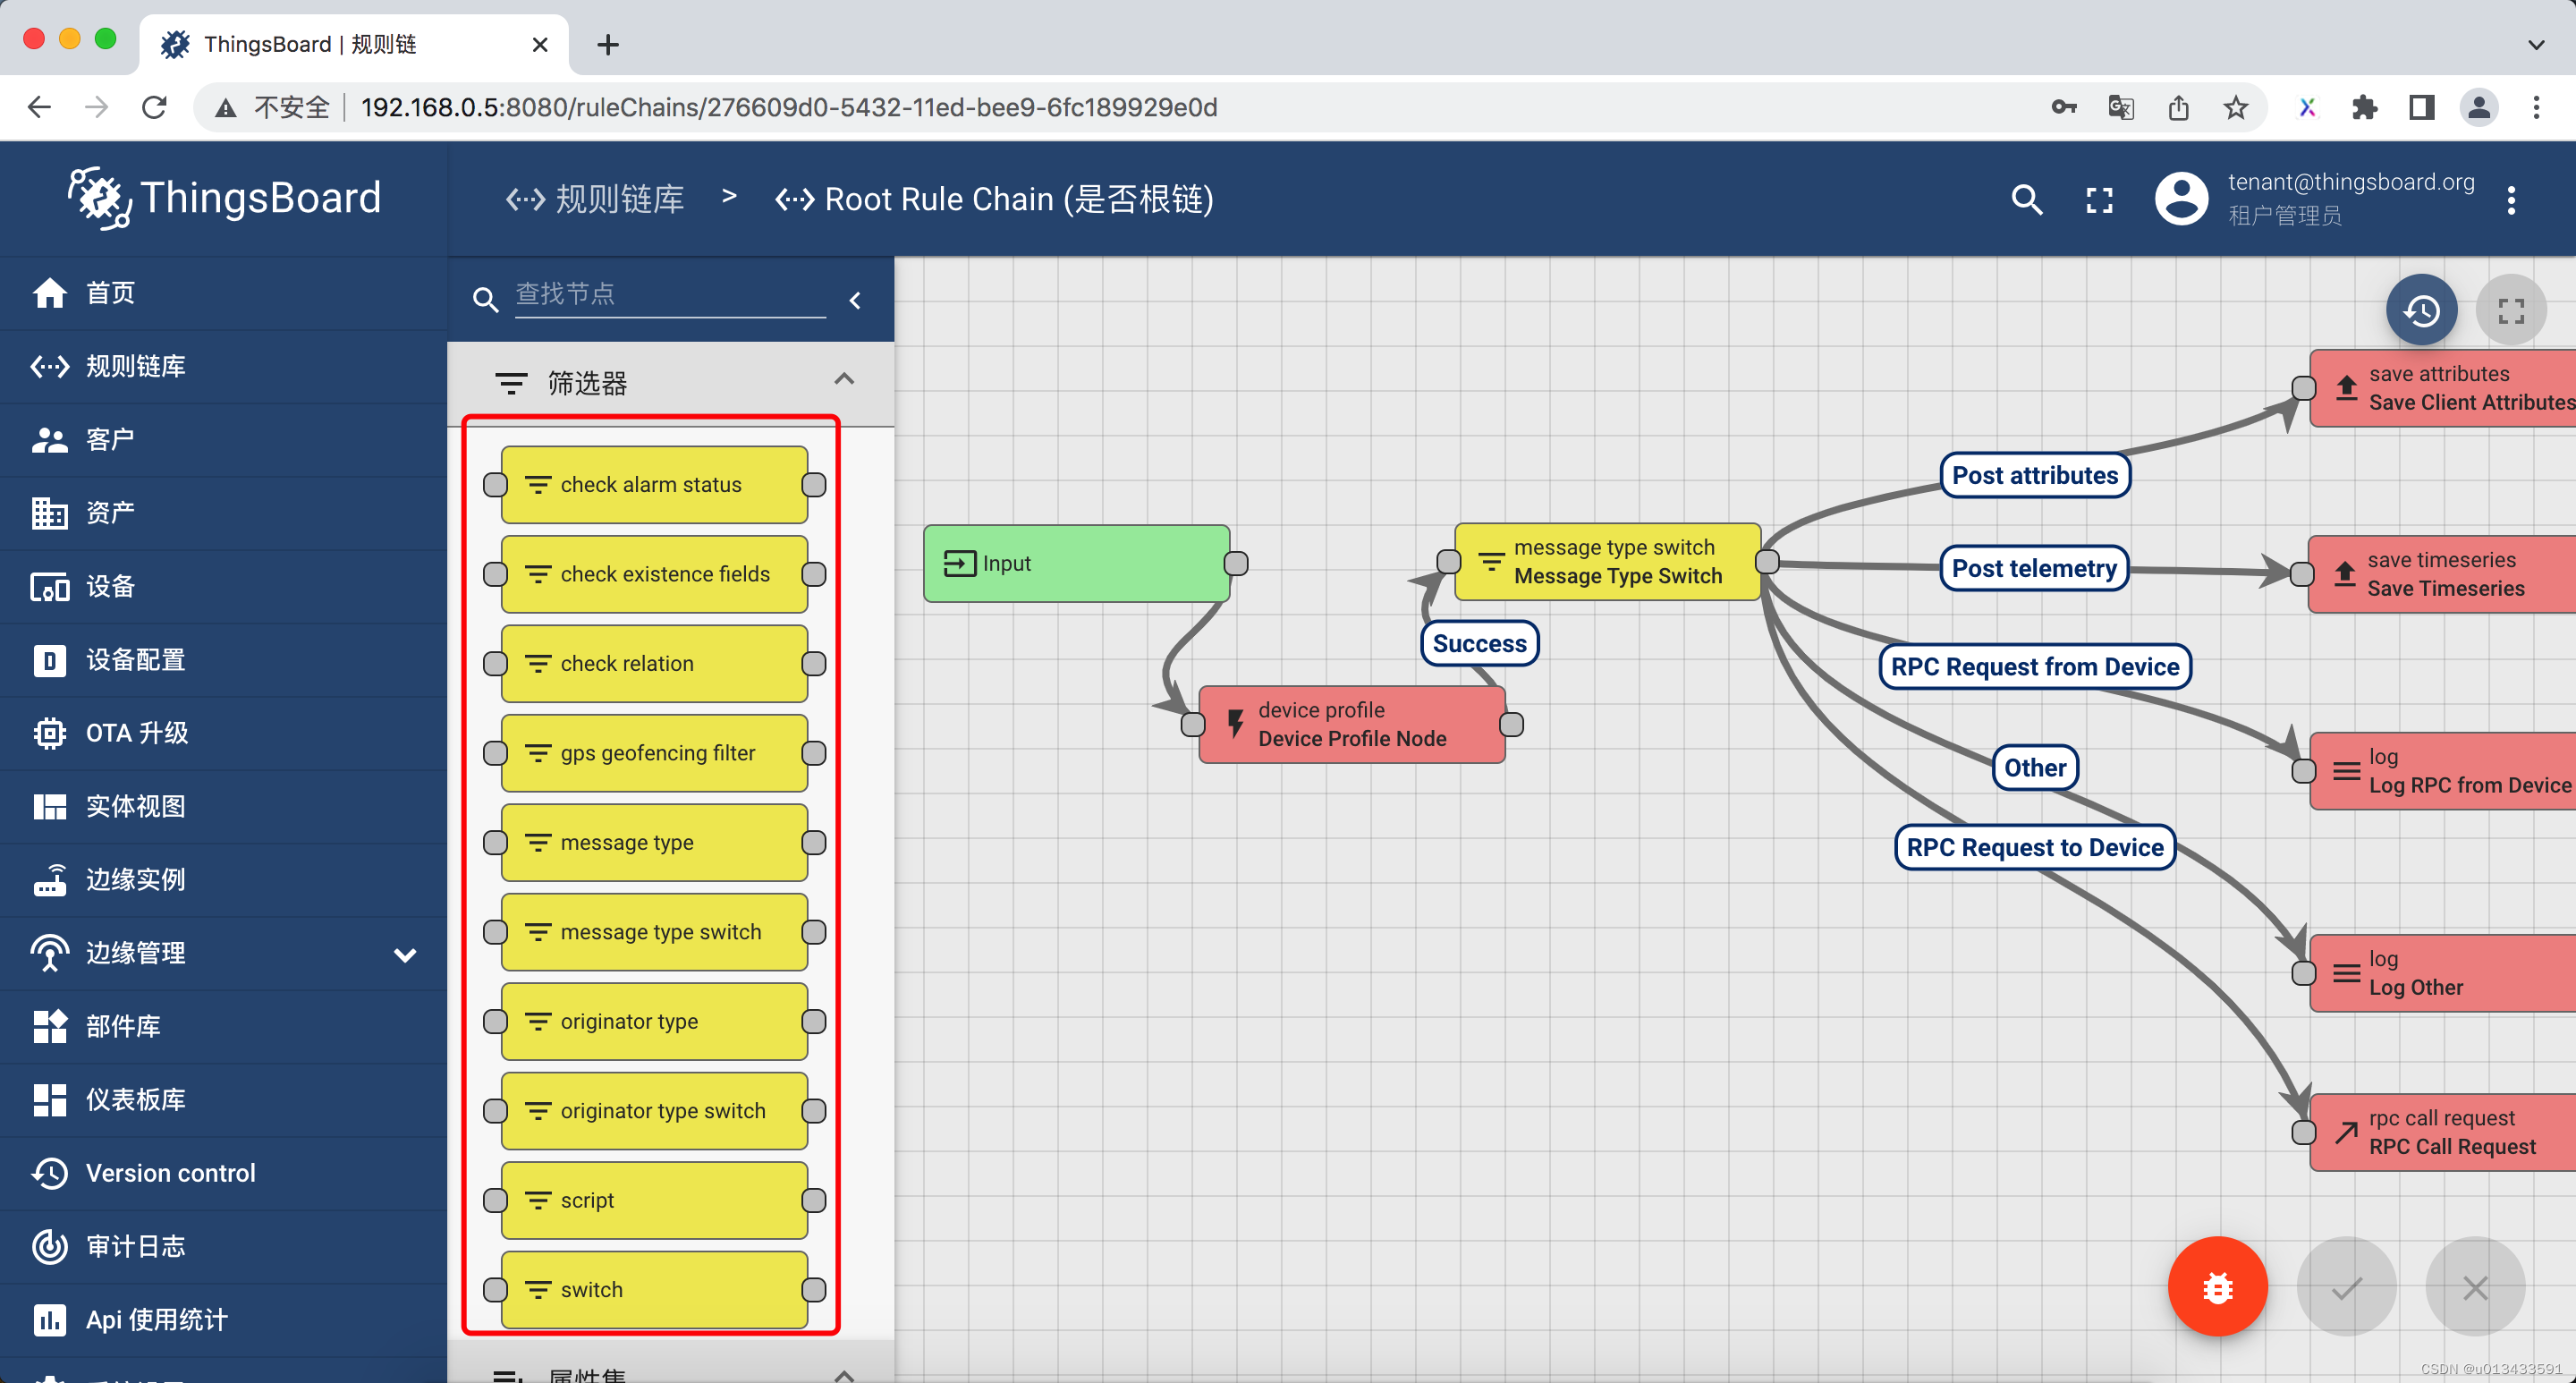Click the user account avatar icon

click(2181, 199)
